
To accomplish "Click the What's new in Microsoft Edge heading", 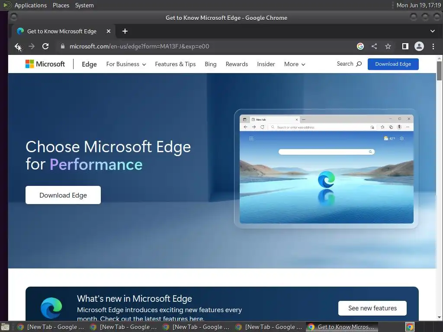I will (135, 299).
